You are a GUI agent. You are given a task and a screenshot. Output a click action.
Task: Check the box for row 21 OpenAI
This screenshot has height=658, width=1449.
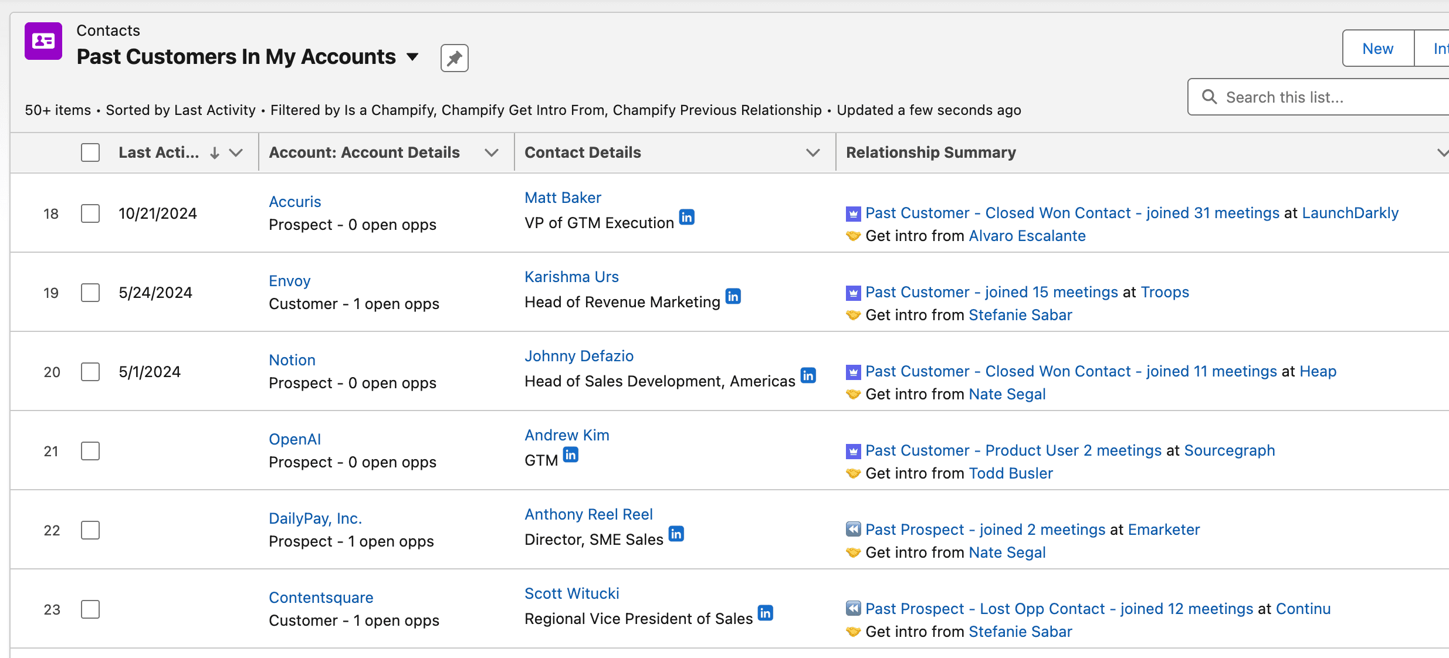click(90, 451)
